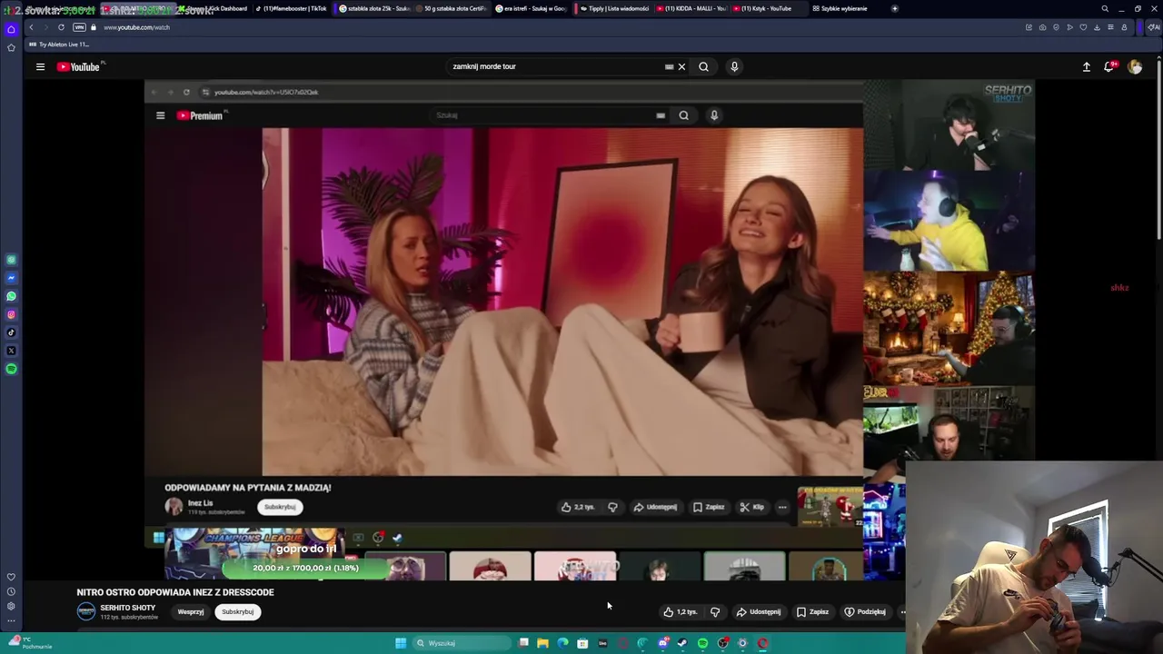Viewport: 1163px width, 654px height.
Task: Open the heart bookmarks icon in the Opera sidebar
Action: (11, 577)
